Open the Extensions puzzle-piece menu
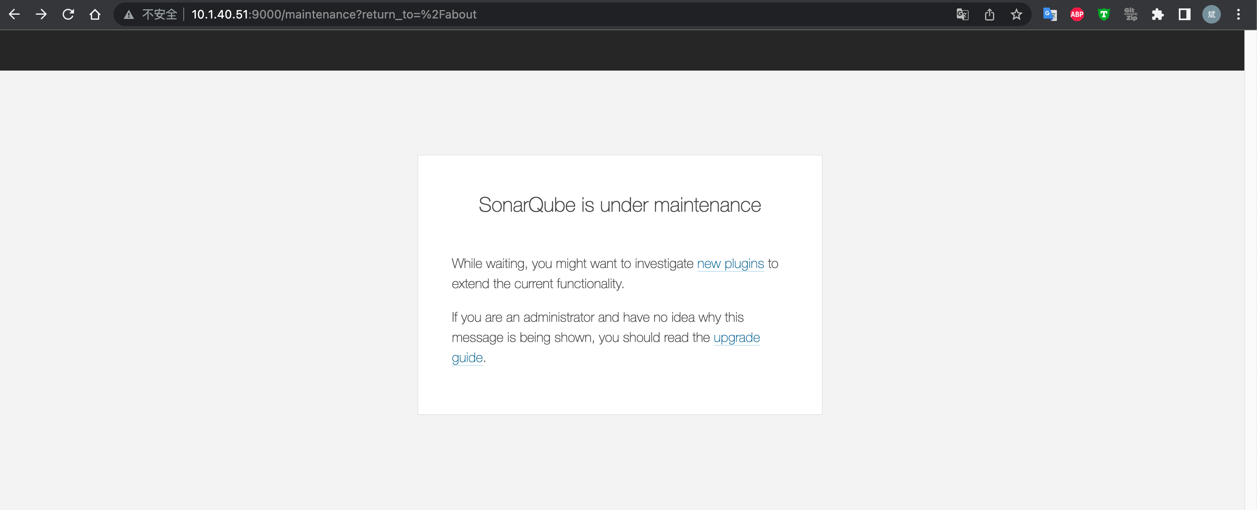This screenshot has height=510, width=1257. (x=1157, y=15)
